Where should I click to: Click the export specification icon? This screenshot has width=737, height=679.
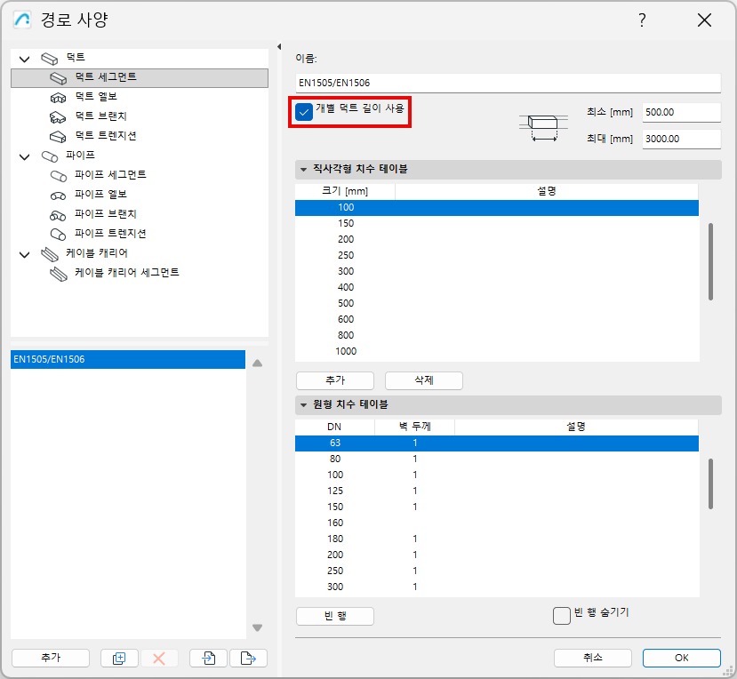coord(248,659)
